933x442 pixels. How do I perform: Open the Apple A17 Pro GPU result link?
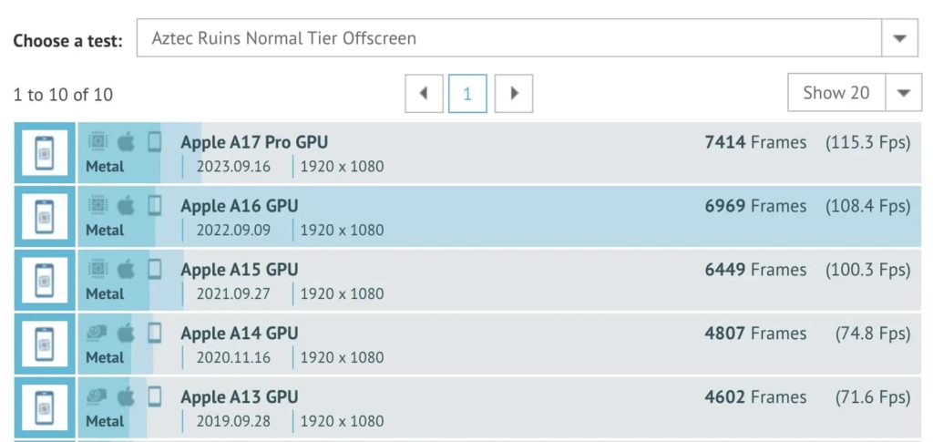254,142
